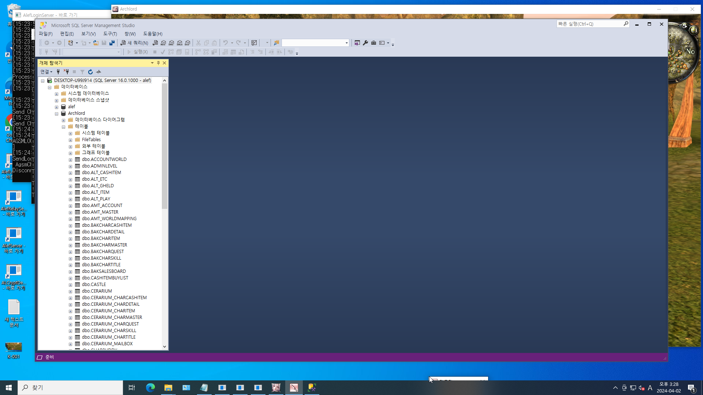Viewport: 703px width, 395px height.
Task: Open the notification center in system tray
Action: (692, 388)
